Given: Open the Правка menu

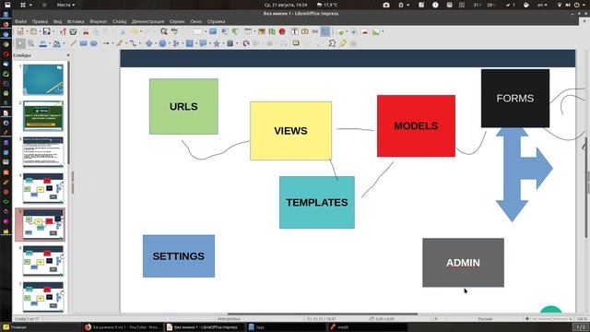Looking at the screenshot, I should pyautogui.click(x=40, y=21).
